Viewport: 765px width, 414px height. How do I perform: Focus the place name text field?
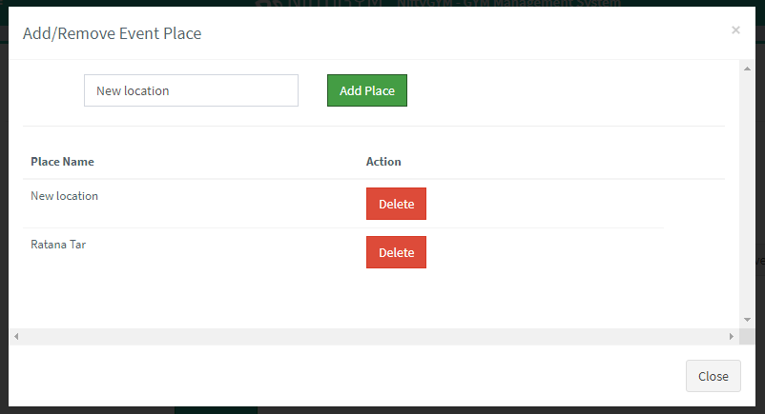pyautogui.click(x=191, y=90)
